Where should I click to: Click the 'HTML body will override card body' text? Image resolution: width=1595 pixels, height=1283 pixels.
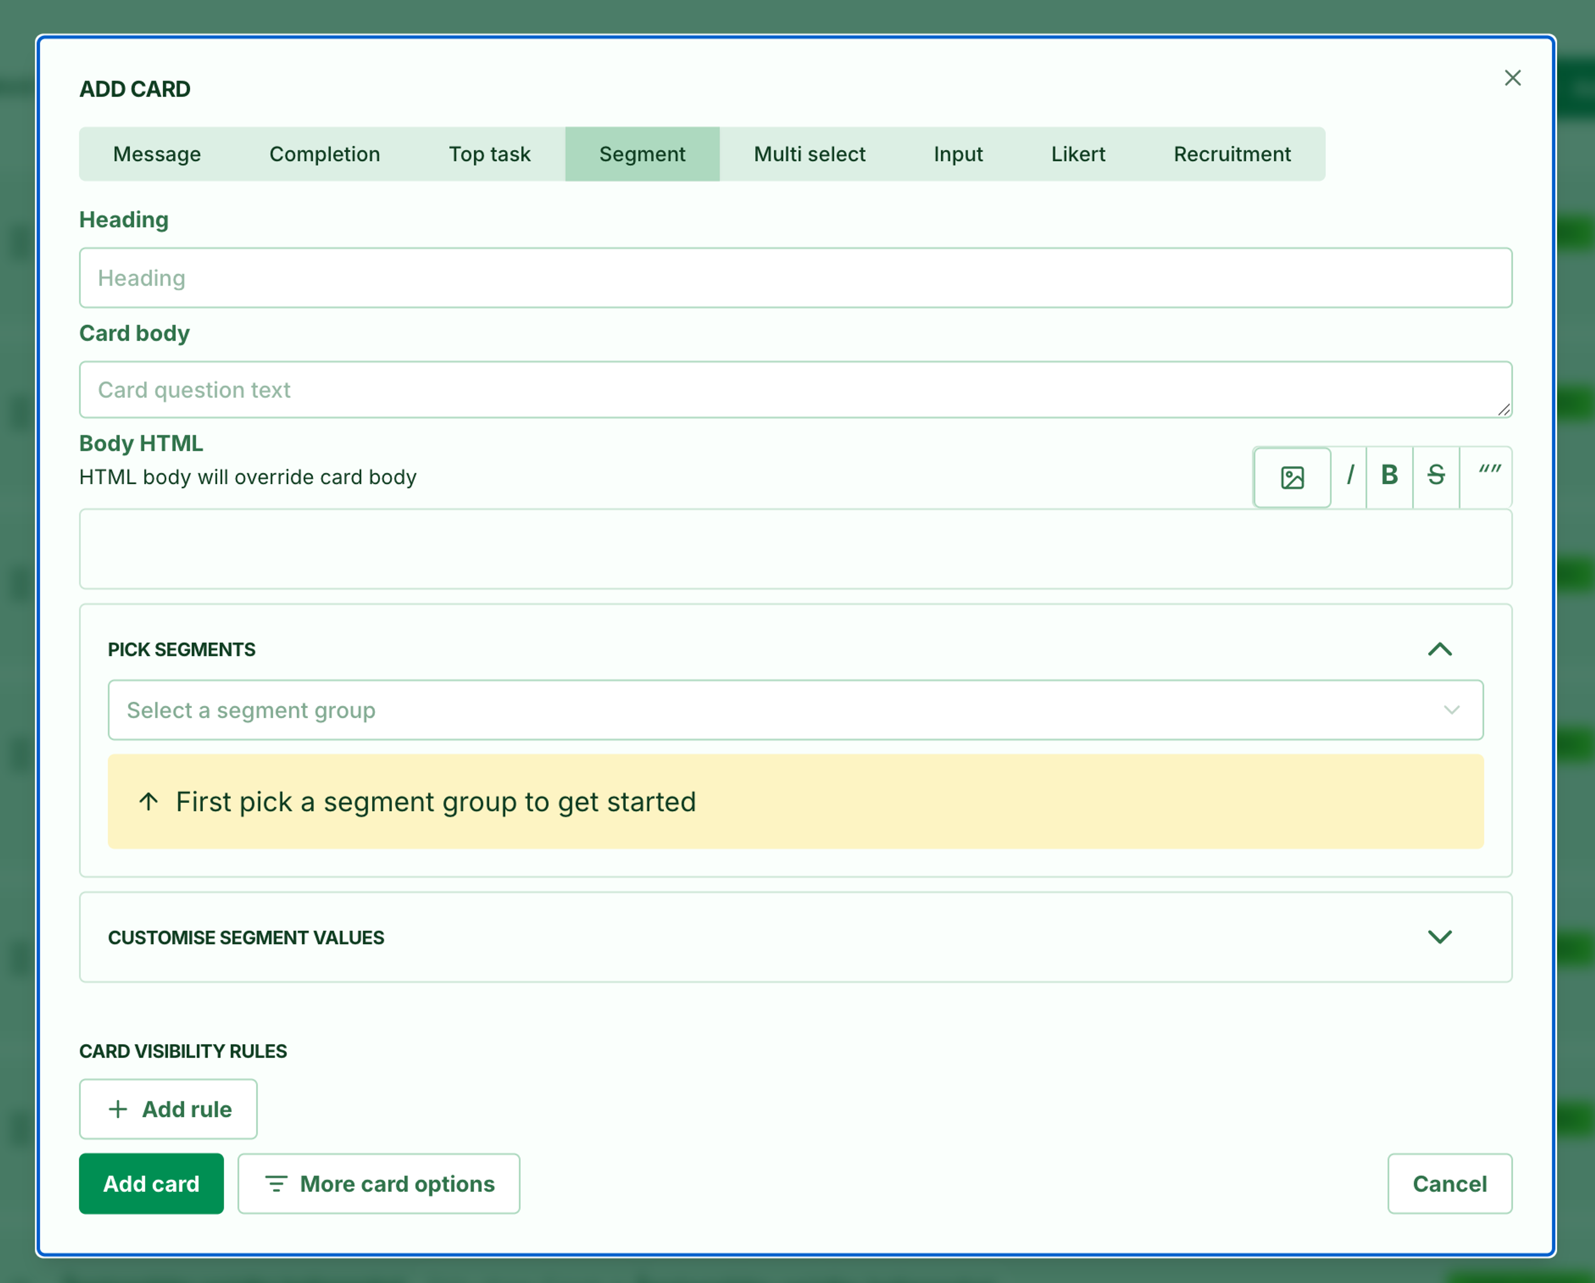[248, 476]
